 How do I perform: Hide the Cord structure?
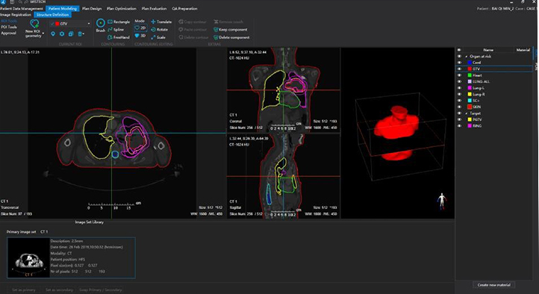459,63
